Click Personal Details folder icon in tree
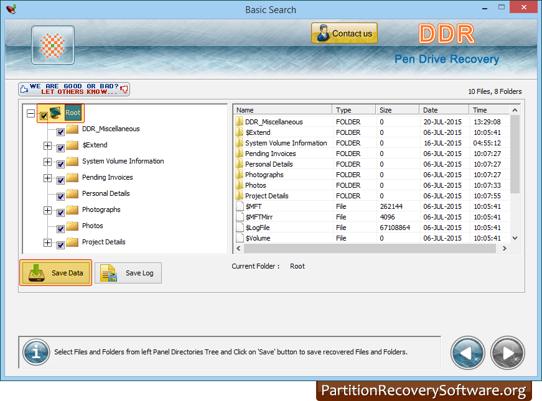 tap(72, 194)
